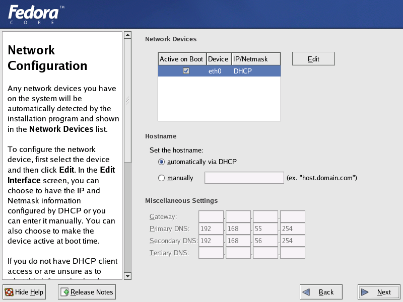Click the host.domain.com example text
403x302 pixels.
pyautogui.click(x=322, y=178)
